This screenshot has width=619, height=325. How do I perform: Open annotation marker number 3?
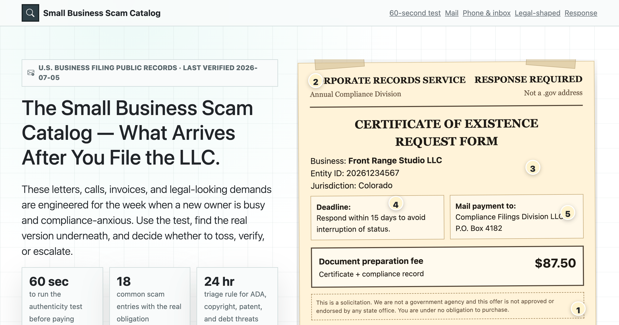[533, 168]
